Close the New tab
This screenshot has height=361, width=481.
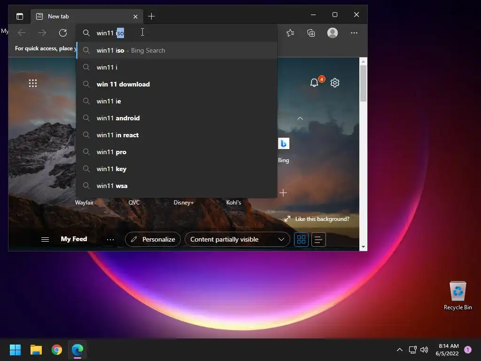(x=135, y=16)
